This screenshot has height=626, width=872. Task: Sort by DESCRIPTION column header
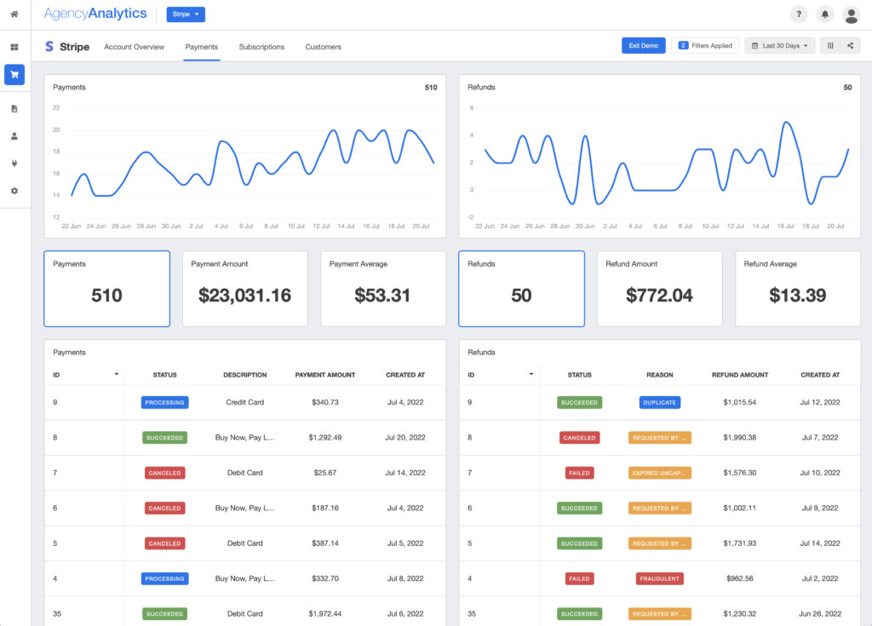click(244, 375)
